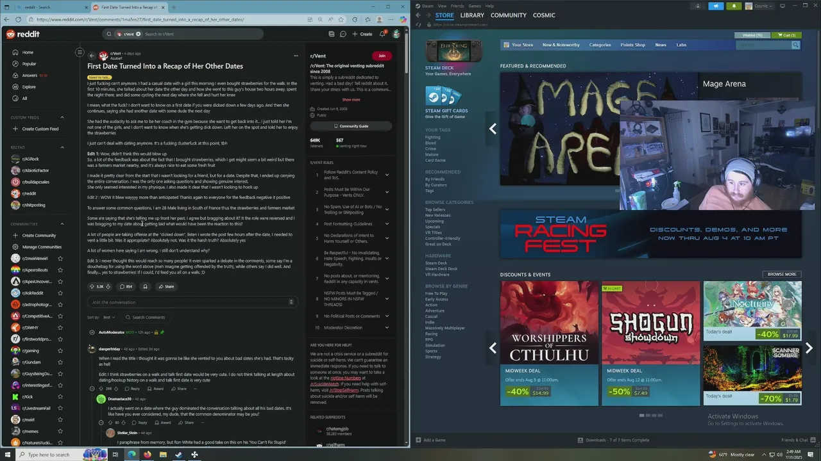Favorite r/2meirl4meirl community star
The width and height of the screenshot is (821, 461).
point(60,259)
